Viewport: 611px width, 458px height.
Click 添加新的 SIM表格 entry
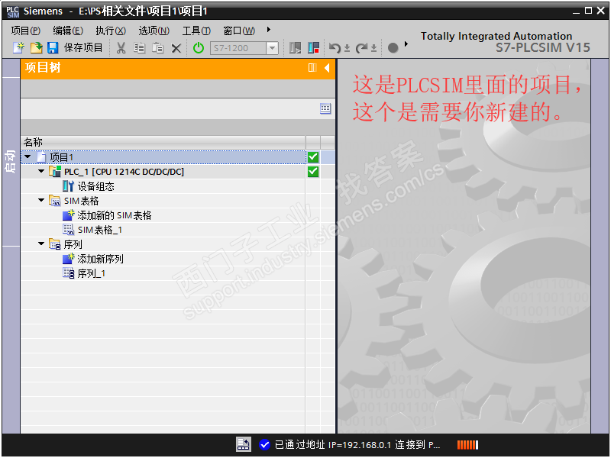coord(115,215)
